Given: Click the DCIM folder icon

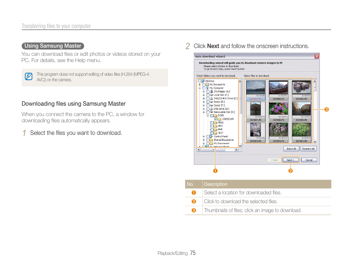Looking at the screenshot, I should [x=215, y=116].
